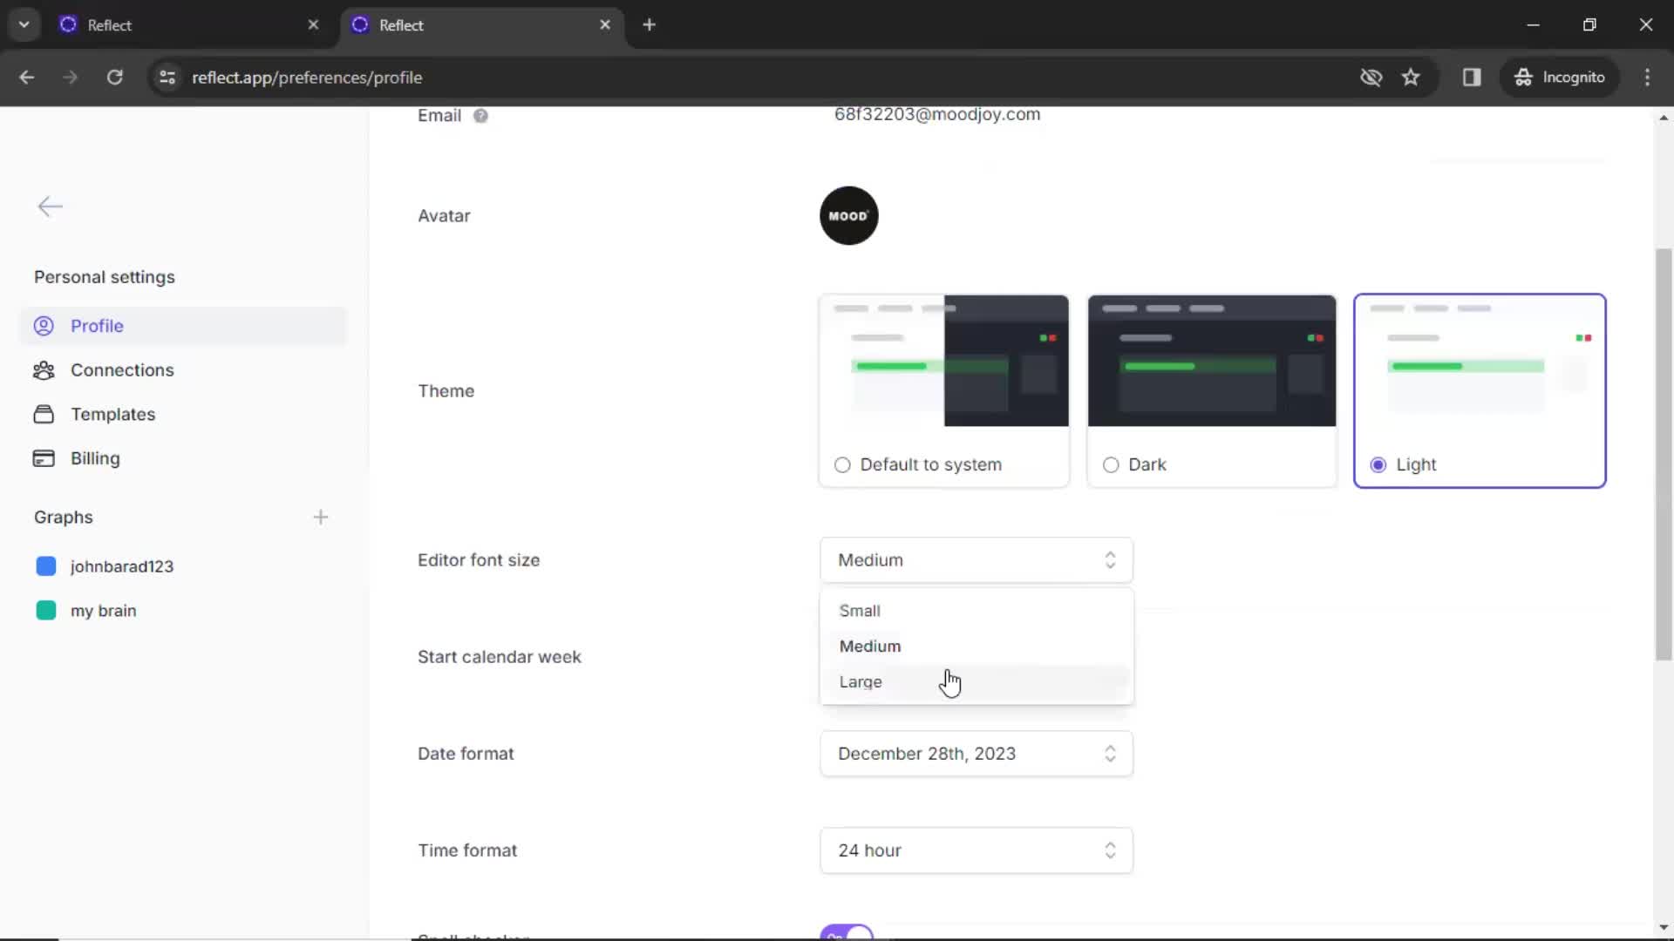Select Small font size option
The width and height of the screenshot is (1674, 941).
click(x=861, y=610)
